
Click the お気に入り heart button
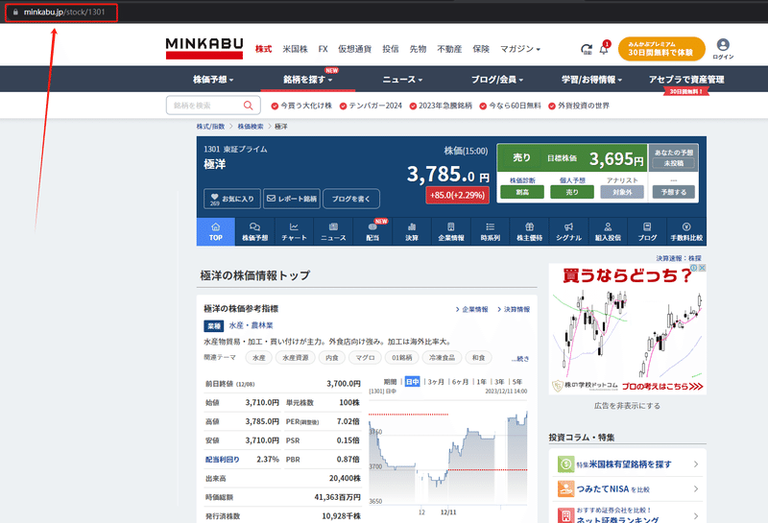pyautogui.click(x=232, y=199)
